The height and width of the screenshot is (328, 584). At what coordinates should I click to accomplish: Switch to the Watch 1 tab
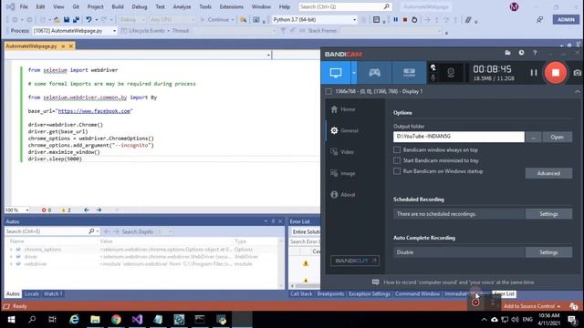click(x=53, y=293)
